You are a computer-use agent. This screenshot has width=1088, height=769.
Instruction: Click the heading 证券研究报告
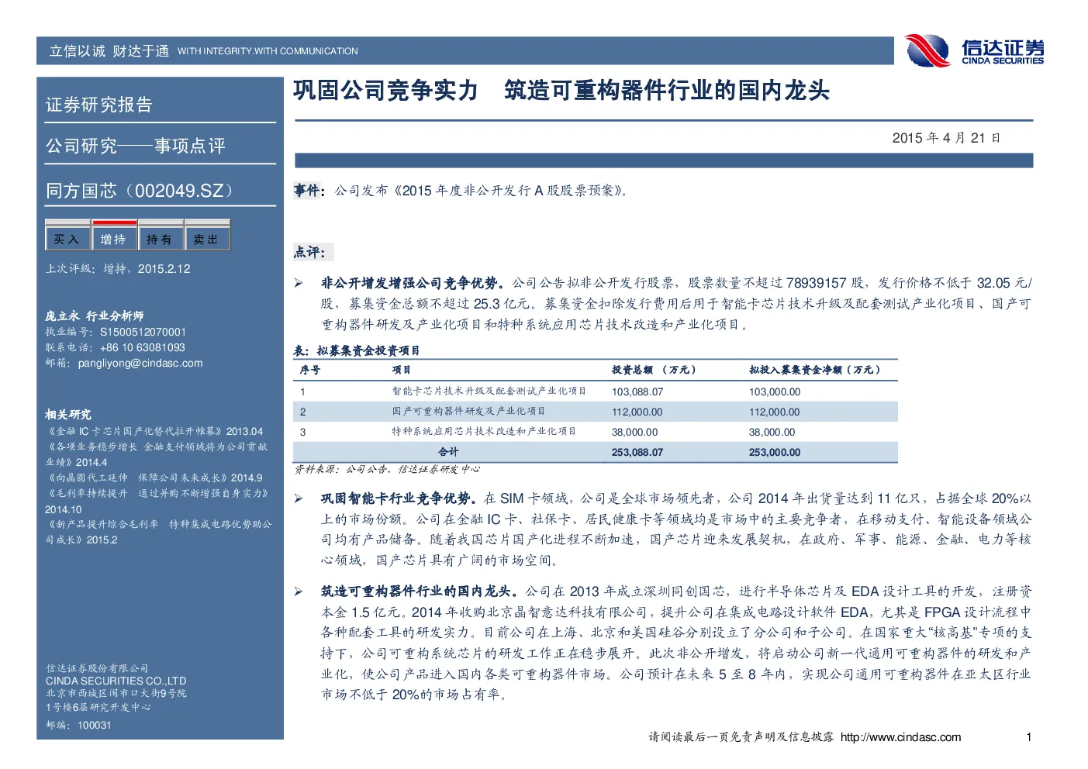pyautogui.click(x=99, y=105)
